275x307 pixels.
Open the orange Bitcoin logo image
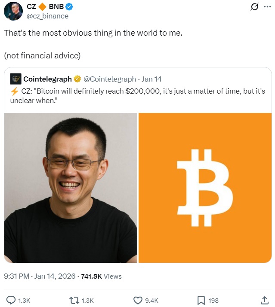pos(205,188)
